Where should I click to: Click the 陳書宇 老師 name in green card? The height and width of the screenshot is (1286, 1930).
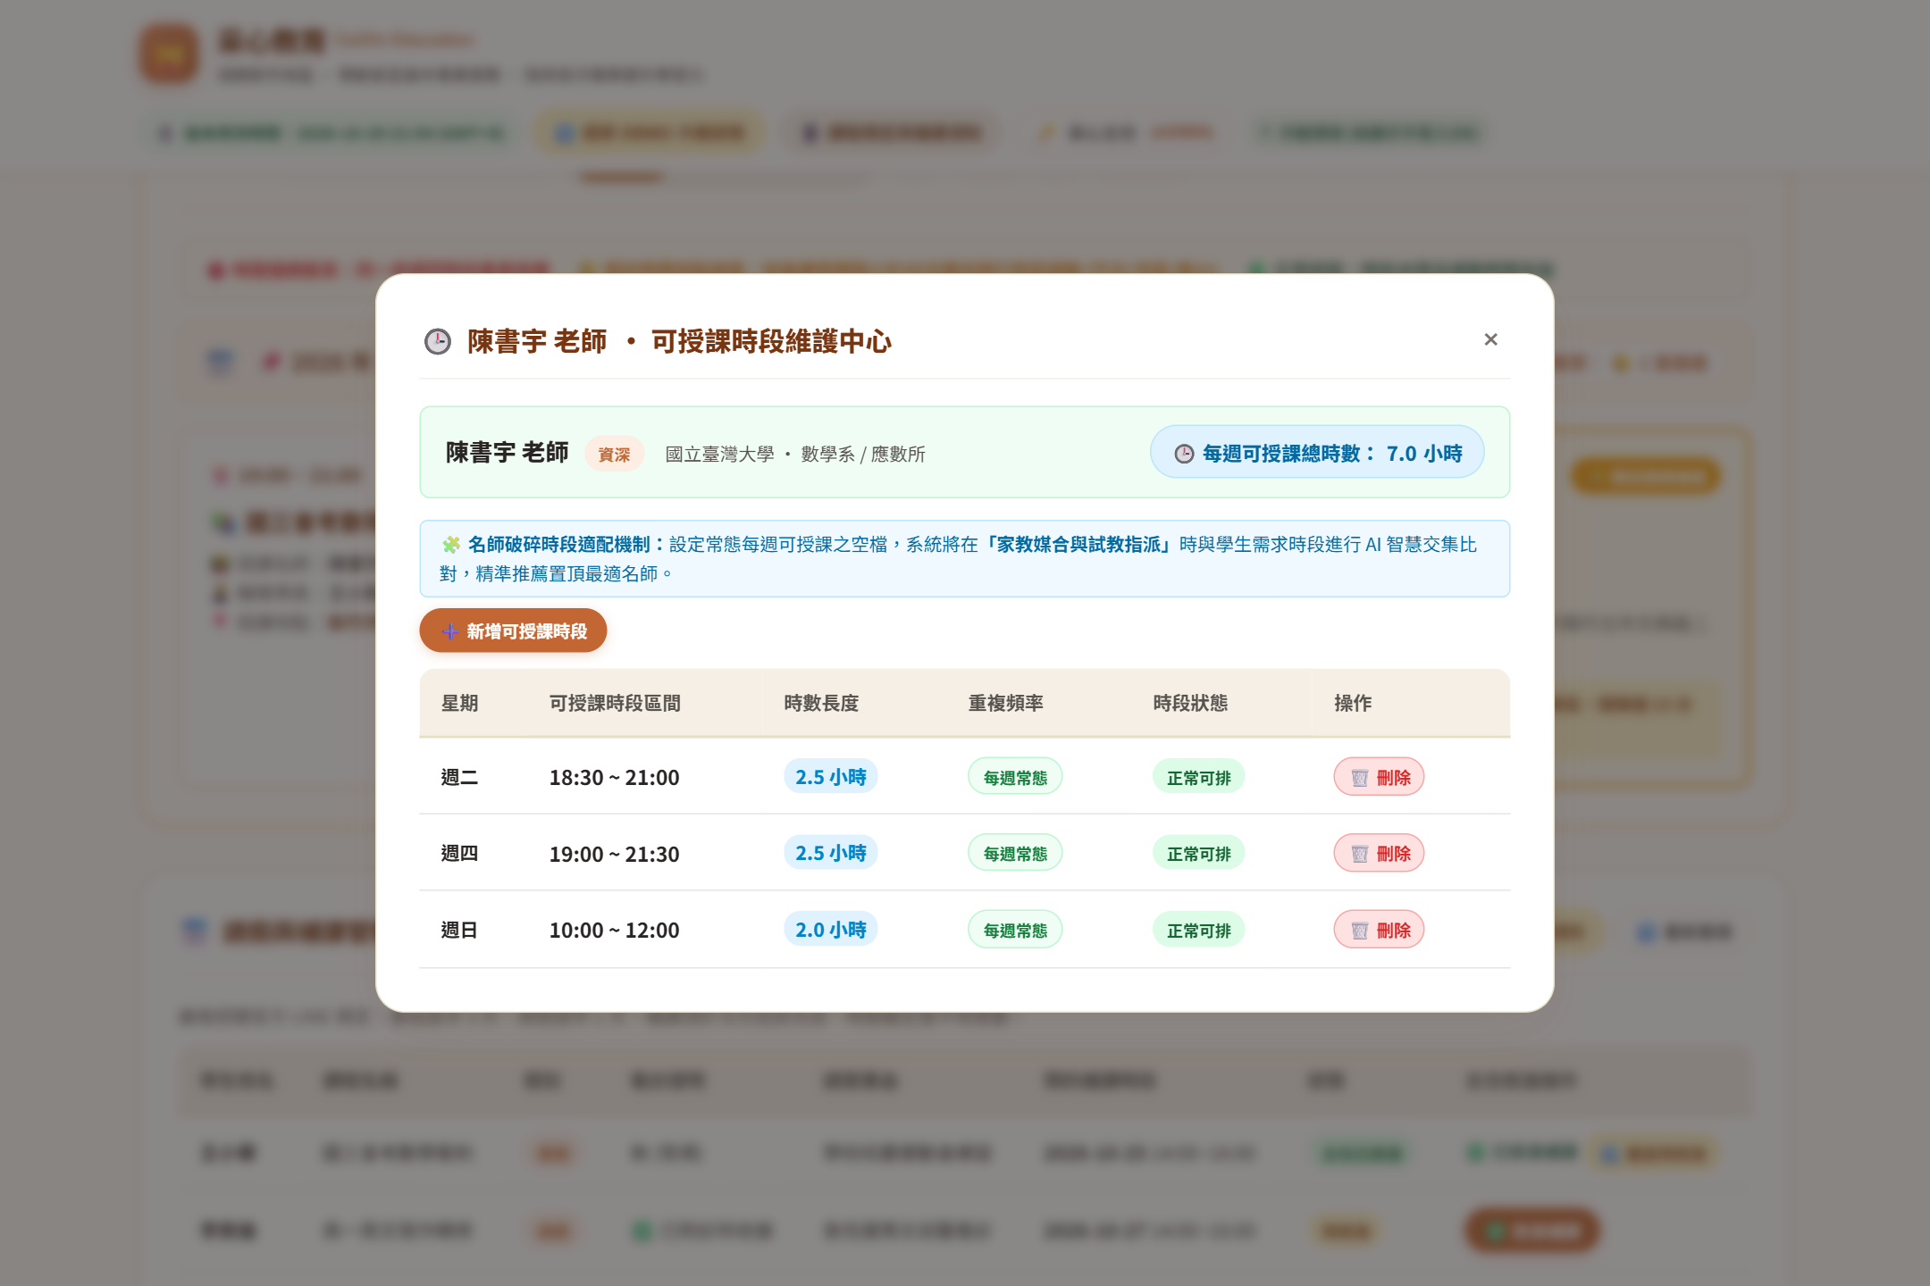coord(507,452)
